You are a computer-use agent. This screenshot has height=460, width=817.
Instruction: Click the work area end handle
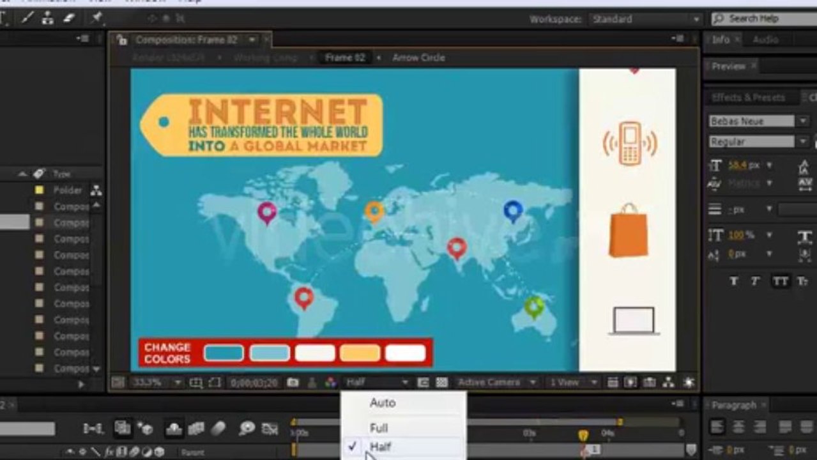click(x=620, y=422)
